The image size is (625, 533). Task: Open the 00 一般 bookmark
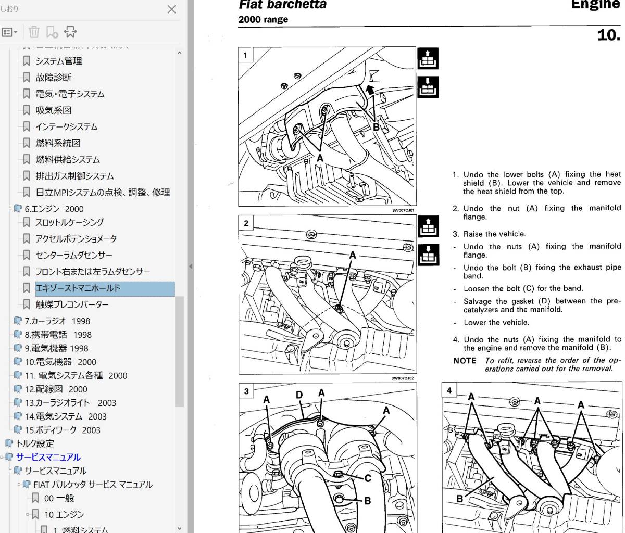point(59,498)
